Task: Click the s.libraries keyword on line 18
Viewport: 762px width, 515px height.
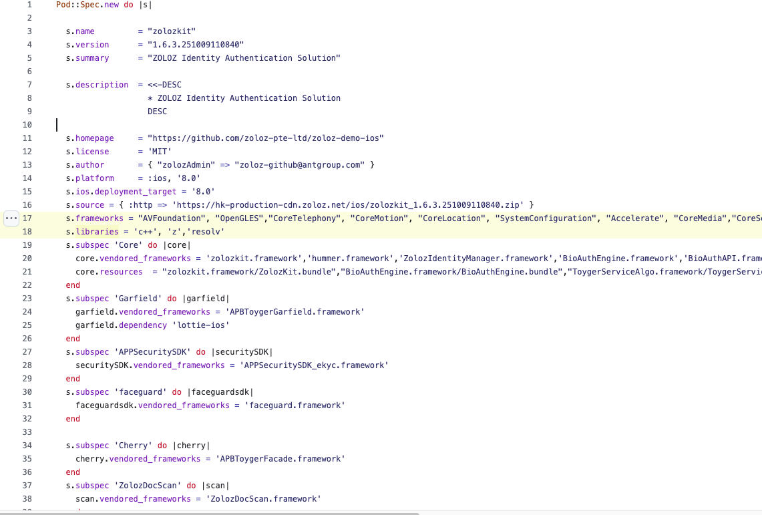Action: tap(91, 232)
